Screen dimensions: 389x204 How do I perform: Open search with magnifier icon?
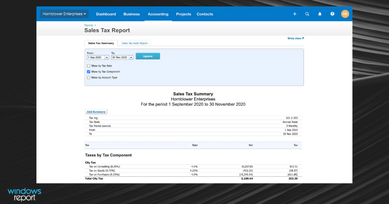[x=307, y=14]
